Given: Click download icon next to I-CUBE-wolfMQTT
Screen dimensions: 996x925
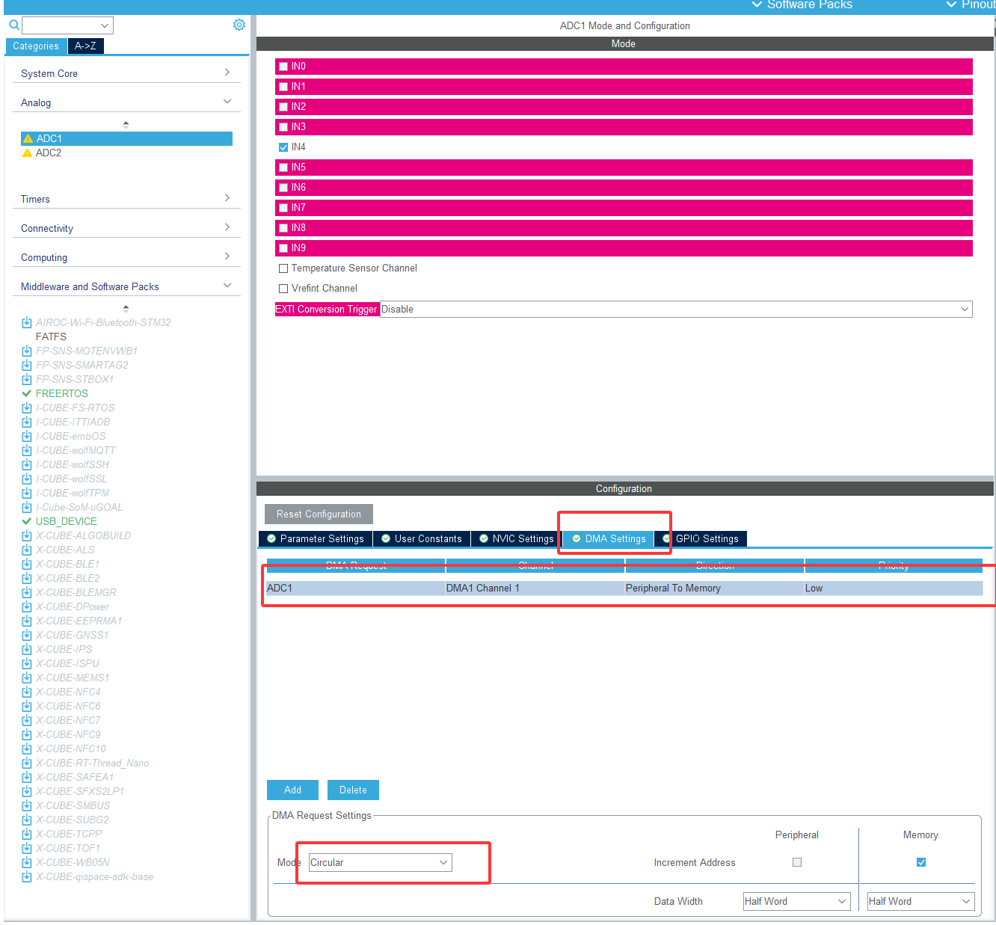Looking at the screenshot, I should 27,450.
